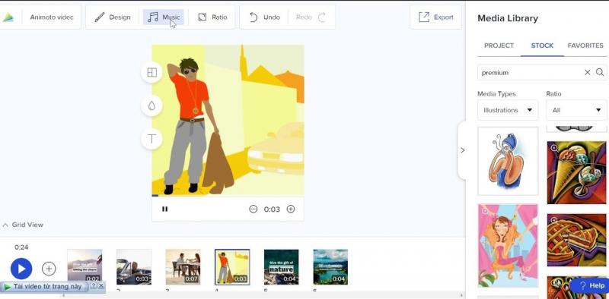This screenshot has width=609, height=299.
Task: Click the timeline horizontal scrollbar
Action: click(x=262, y=295)
